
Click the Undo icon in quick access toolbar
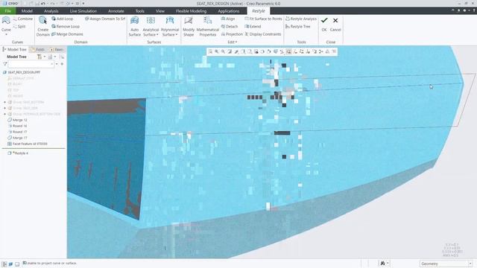(43, 3)
